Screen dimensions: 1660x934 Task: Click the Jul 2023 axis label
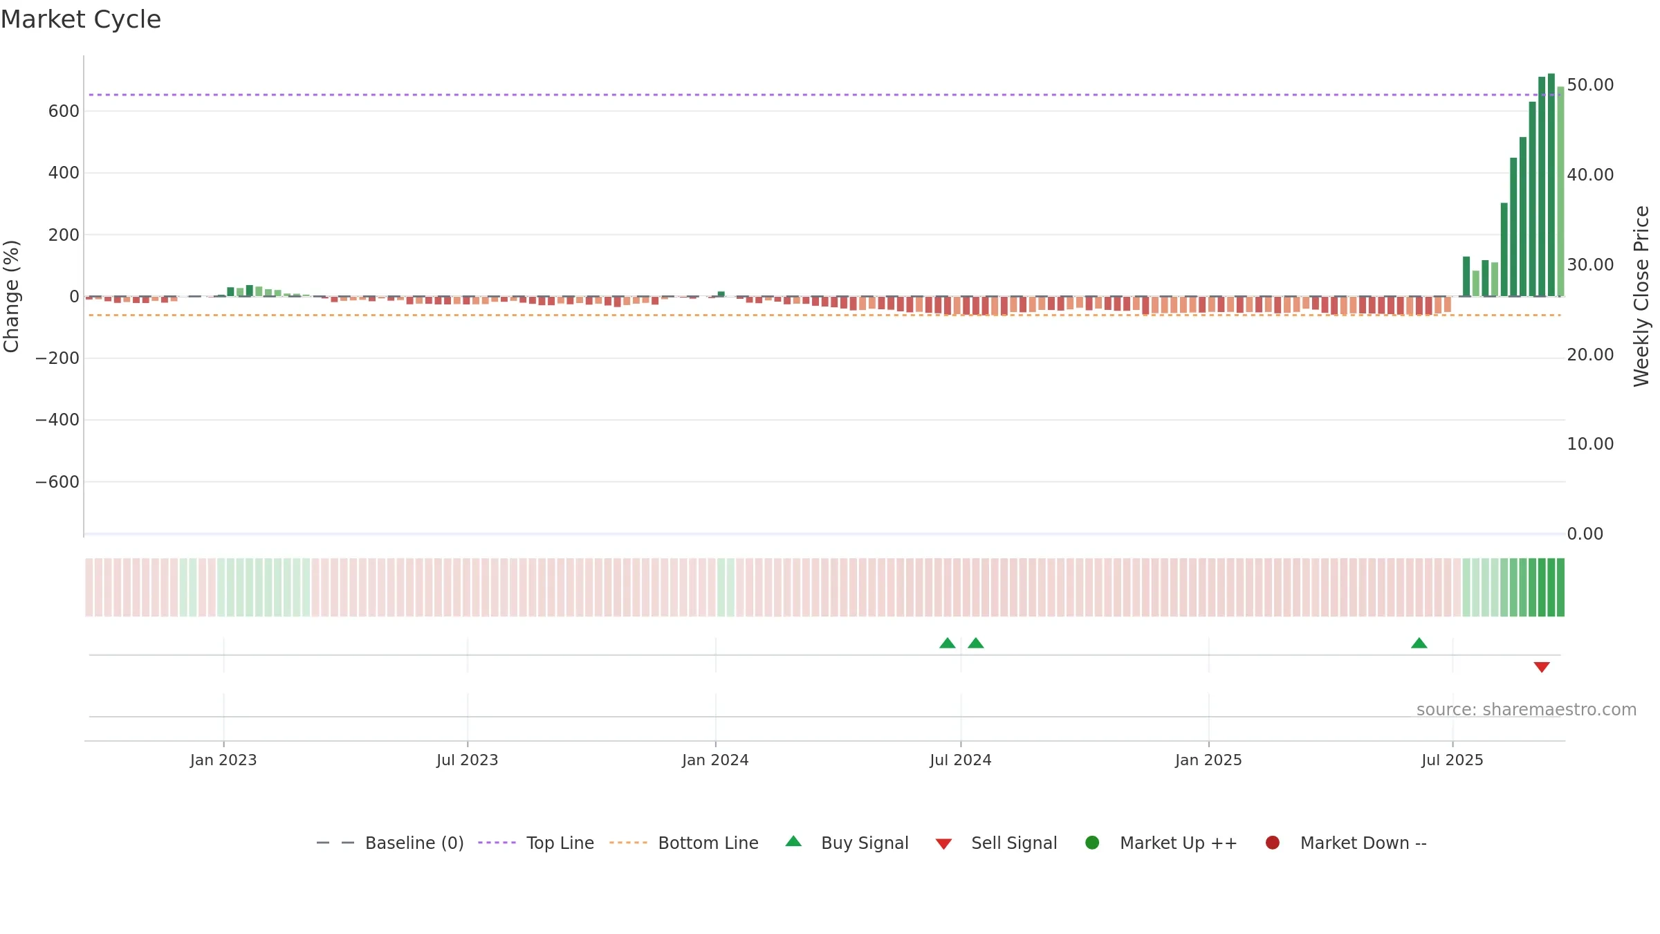pos(468,760)
